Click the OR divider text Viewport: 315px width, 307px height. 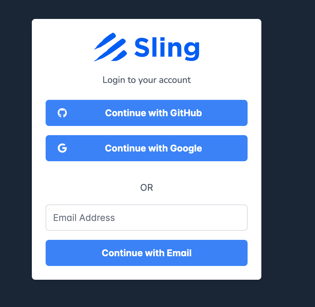coord(147,187)
